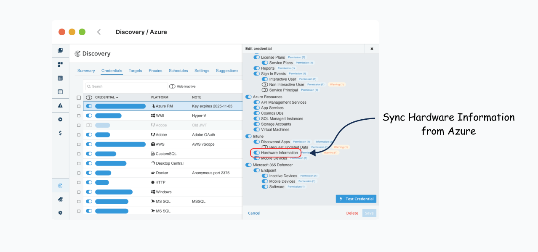Image resolution: width=538 pixels, height=252 pixels.
Task: Toggle the Inactive Devices switch
Action: click(x=265, y=176)
